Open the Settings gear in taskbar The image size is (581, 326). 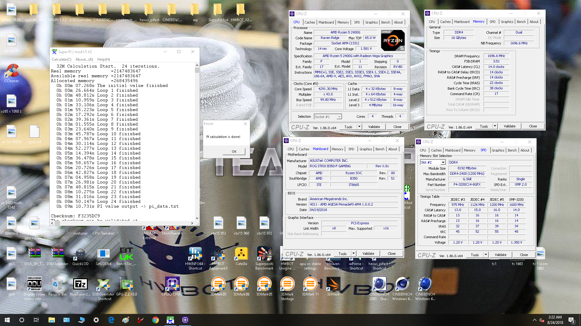tap(96, 320)
